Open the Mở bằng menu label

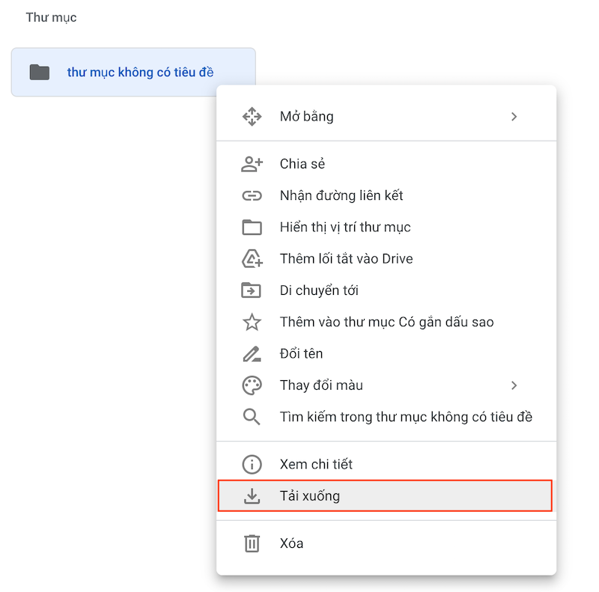click(307, 117)
